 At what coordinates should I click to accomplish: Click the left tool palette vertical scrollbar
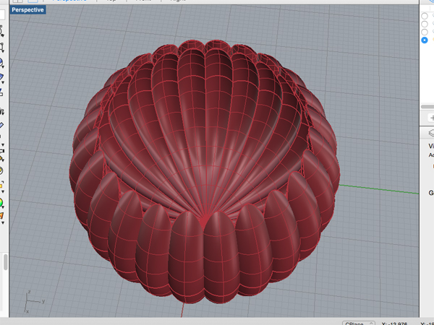click(x=5, y=261)
